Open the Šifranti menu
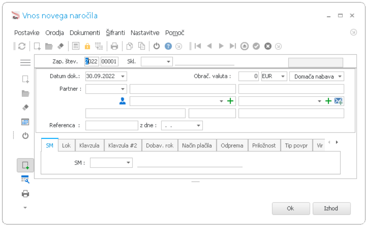The image size is (368, 227). click(115, 33)
